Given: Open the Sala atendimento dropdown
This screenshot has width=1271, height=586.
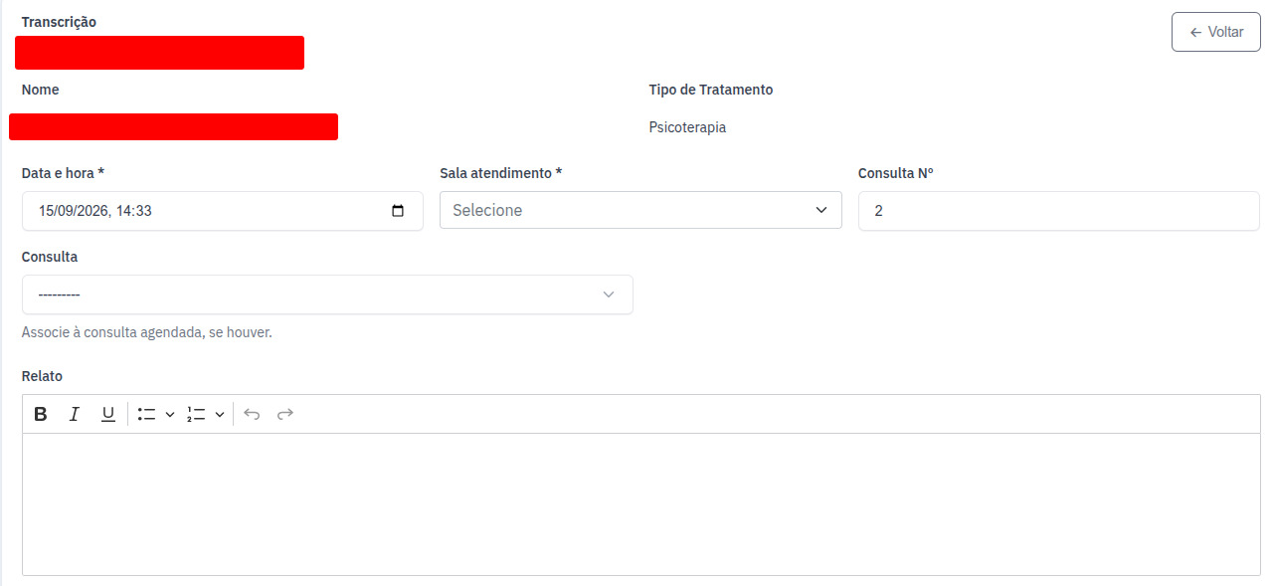Looking at the screenshot, I should point(640,211).
